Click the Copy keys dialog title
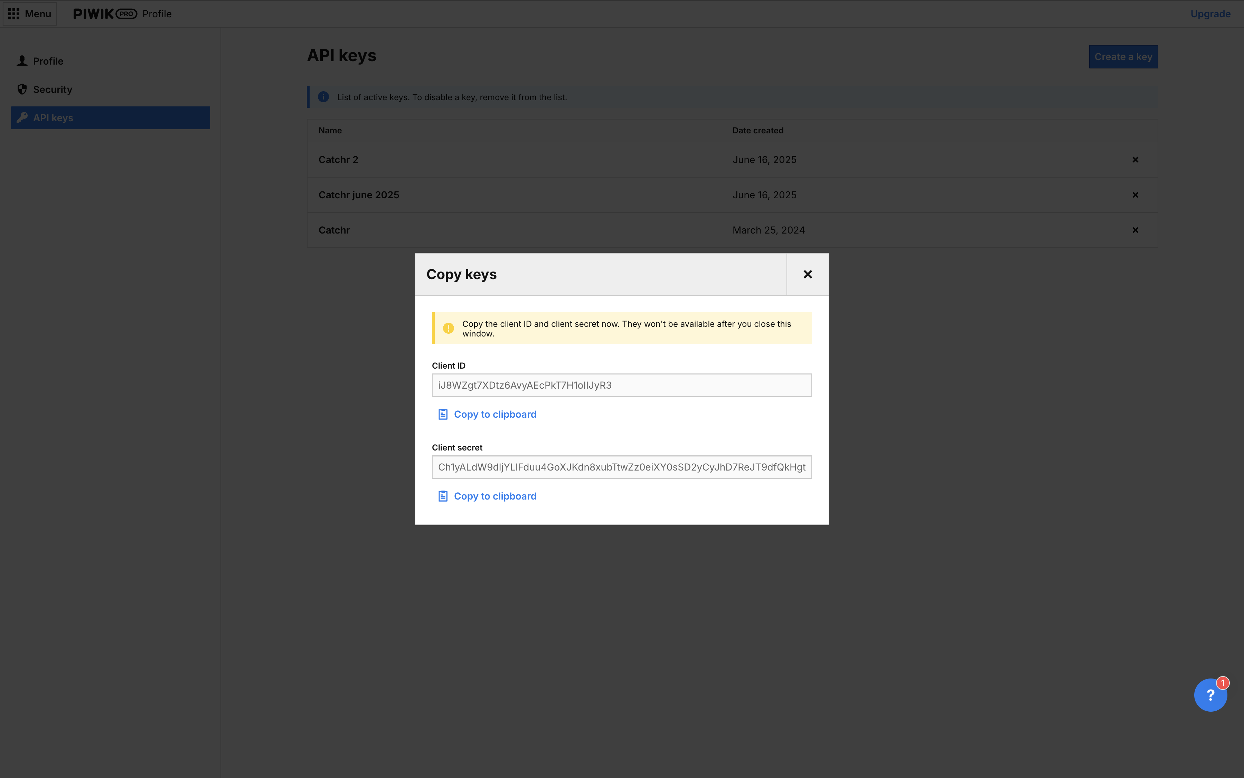This screenshot has height=778, width=1244. coord(461,274)
